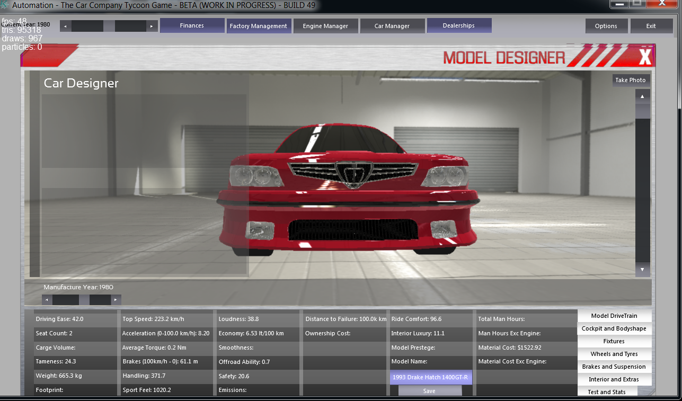Click the Material Cost: $1522.92 stat
The width and height of the screenshot is (682, 401).
(x=510, y=348)
